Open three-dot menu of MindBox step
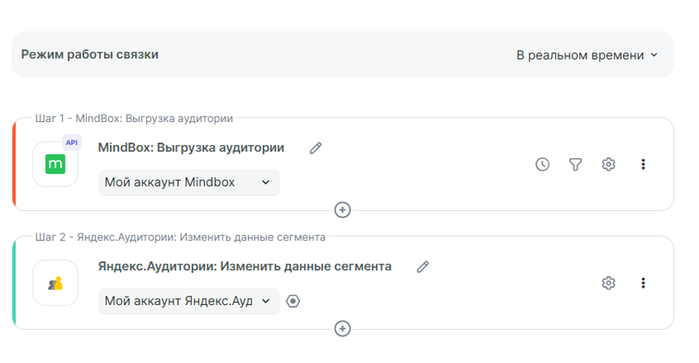 pyautogui.click(x=643, y=165)
